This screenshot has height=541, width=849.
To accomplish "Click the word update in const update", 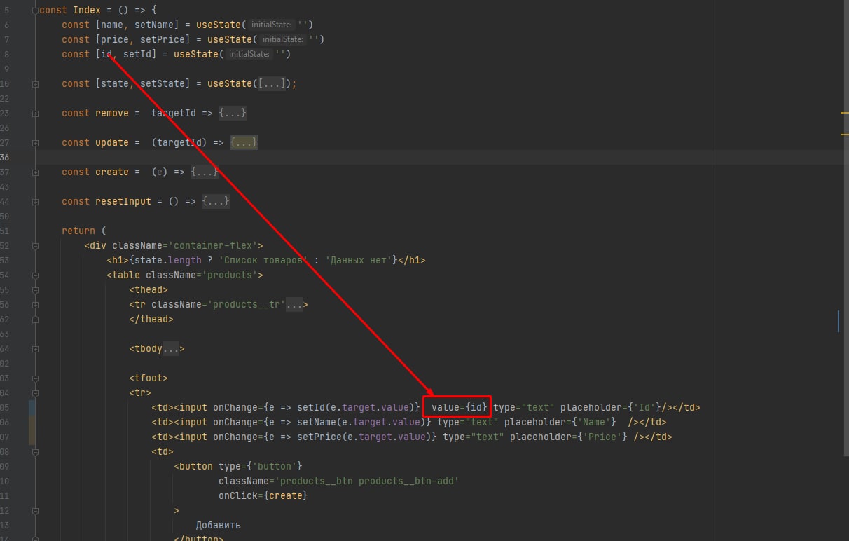I will click(112, 142).
